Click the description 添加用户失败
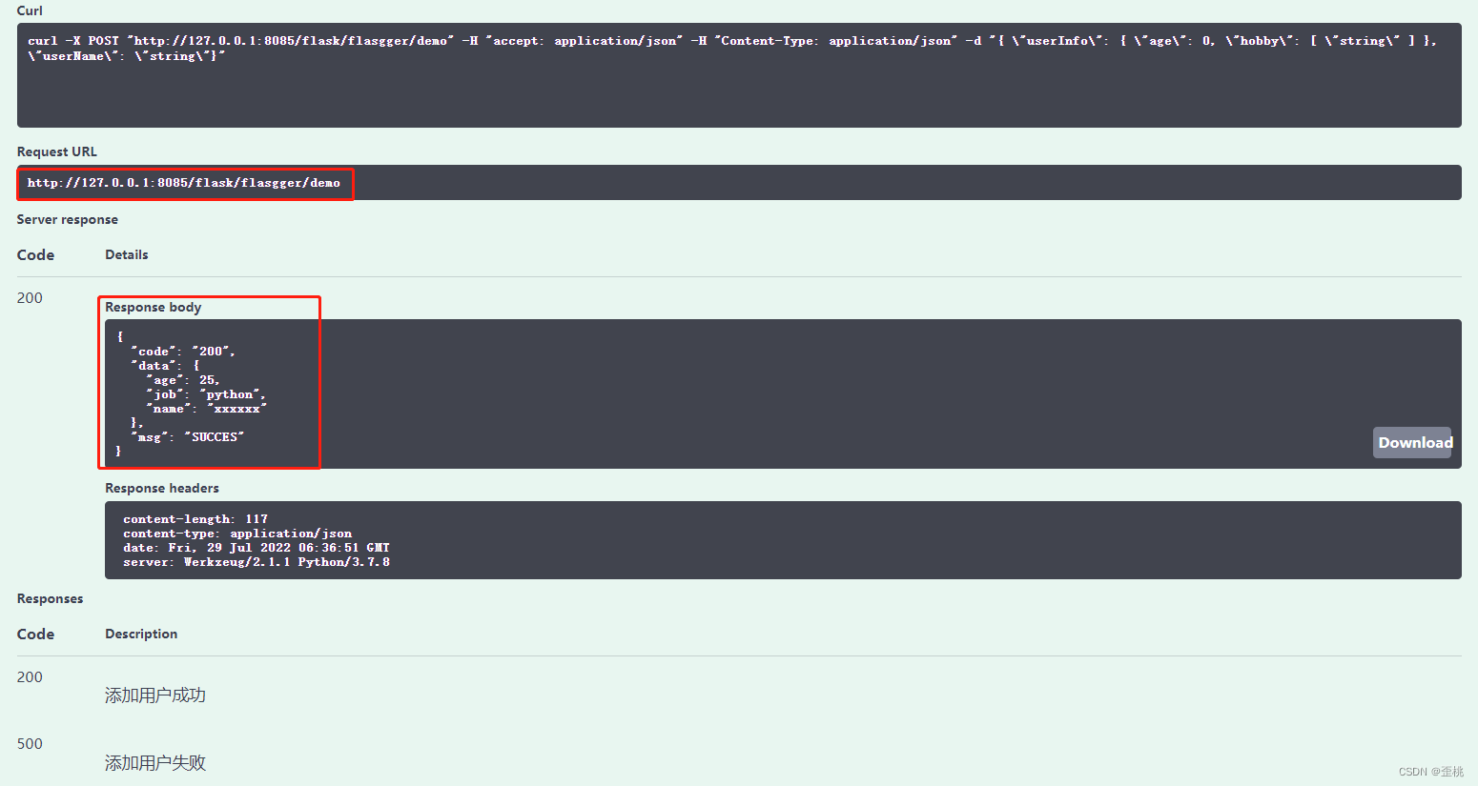This screenshot has width=1478, height=786. point(155,763)
